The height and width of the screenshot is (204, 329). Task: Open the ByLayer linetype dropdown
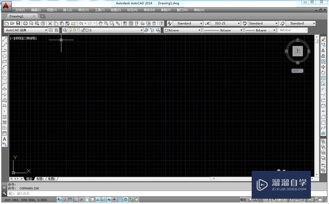(x=241, y=30)
